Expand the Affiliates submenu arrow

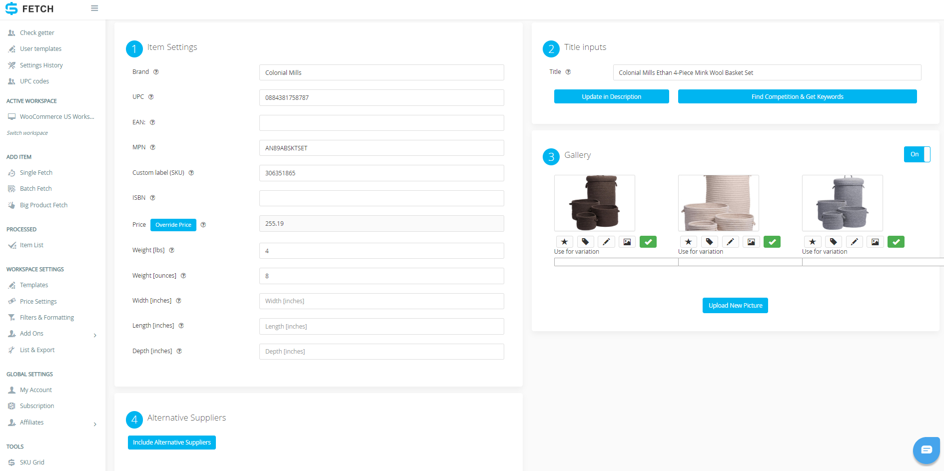[x=95, y=424]
